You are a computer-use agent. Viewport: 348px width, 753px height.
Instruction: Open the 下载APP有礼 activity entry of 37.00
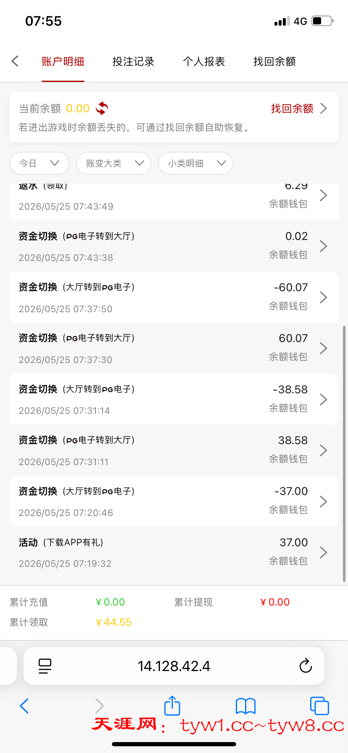point(174,553)
